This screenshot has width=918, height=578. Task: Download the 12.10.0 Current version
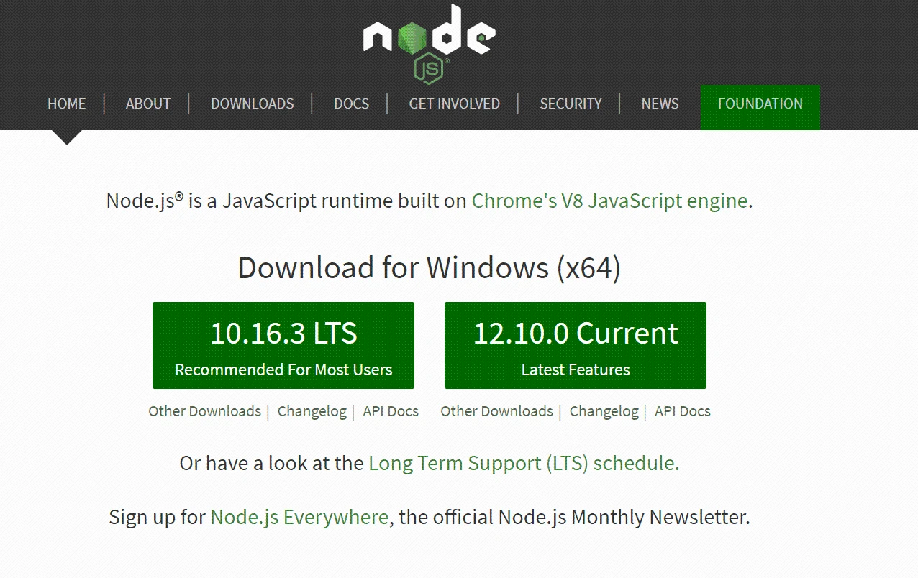point(576,345)
